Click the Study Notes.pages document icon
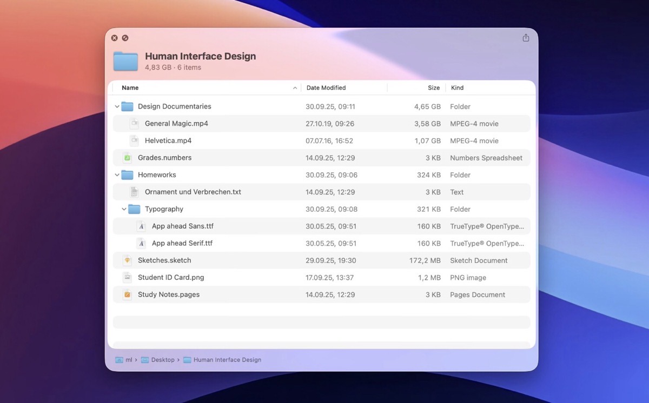Image resolution: width=649 pixels, height=403 pixels. coord(127,295)
